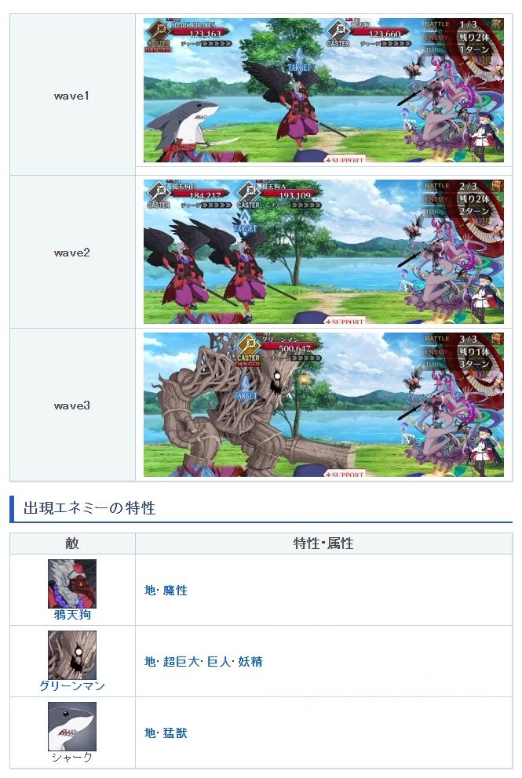Follow the 魔性 trait link
522x778 pixels.
click(175, 590)
